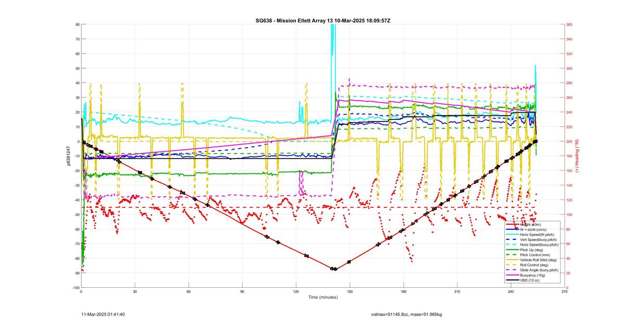Click the timestamp '11-Mar-2025 01:41:40'
This screenshot has height=323, width=624.
103,314
